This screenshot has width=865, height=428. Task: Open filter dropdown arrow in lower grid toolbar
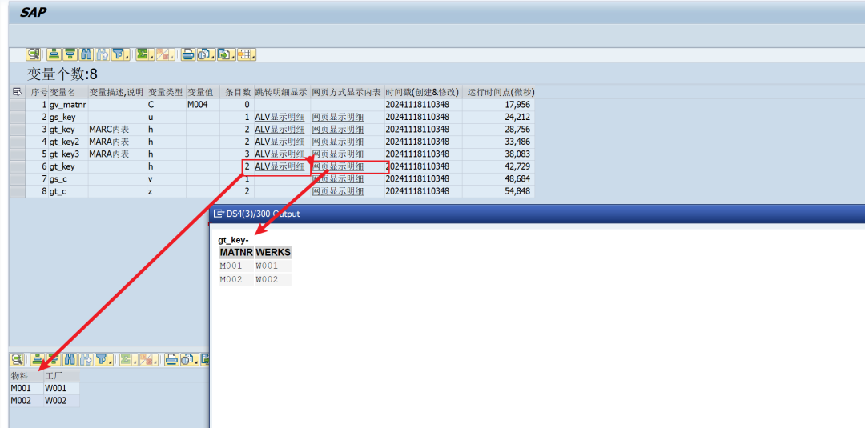point(111,360)
